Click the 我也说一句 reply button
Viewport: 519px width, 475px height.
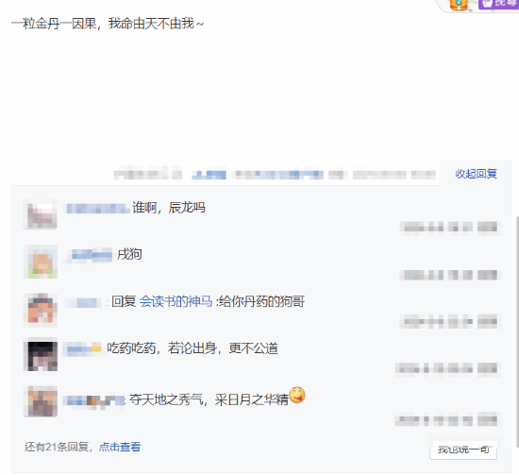pyautogui.click(x=463, y=450)
